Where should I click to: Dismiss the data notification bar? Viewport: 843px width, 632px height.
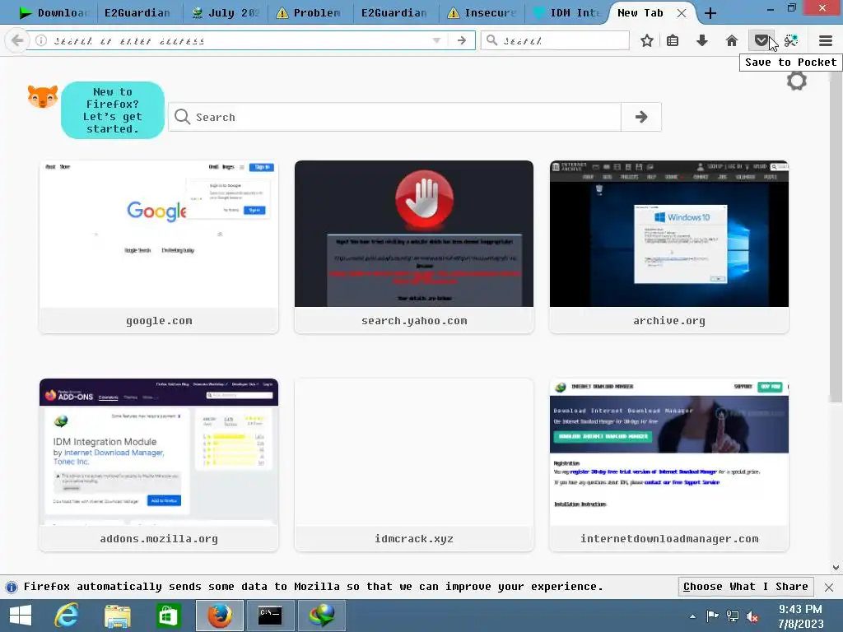click(829, 587)
